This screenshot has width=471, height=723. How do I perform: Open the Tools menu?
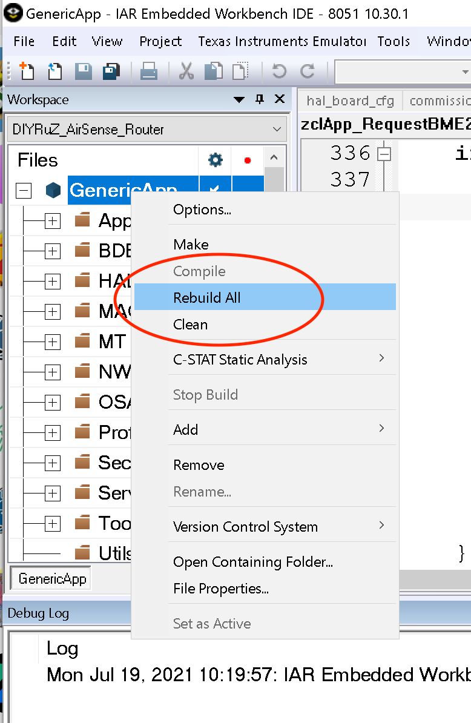click(394, 42)
